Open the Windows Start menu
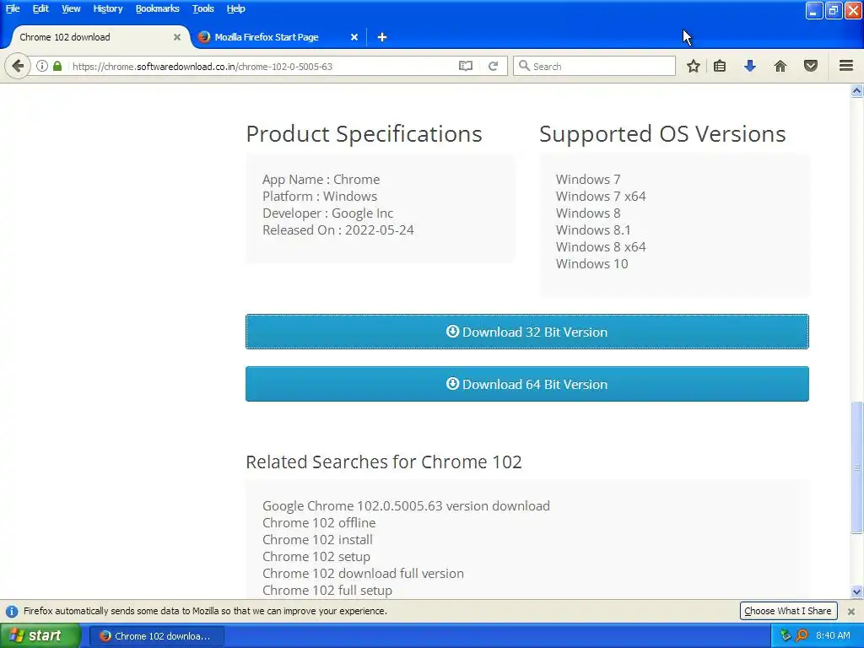864x648 pixels. tap(40, 635)
